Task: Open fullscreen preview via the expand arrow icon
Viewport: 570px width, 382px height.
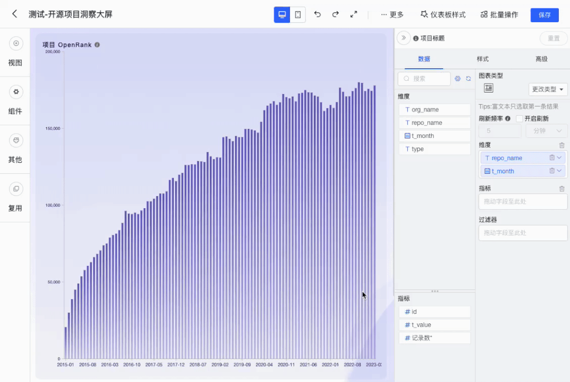Action: tap(353, 14)
